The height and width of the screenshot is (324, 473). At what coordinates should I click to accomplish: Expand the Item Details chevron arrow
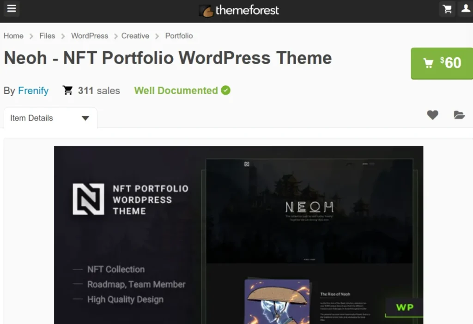click(85, 118)
